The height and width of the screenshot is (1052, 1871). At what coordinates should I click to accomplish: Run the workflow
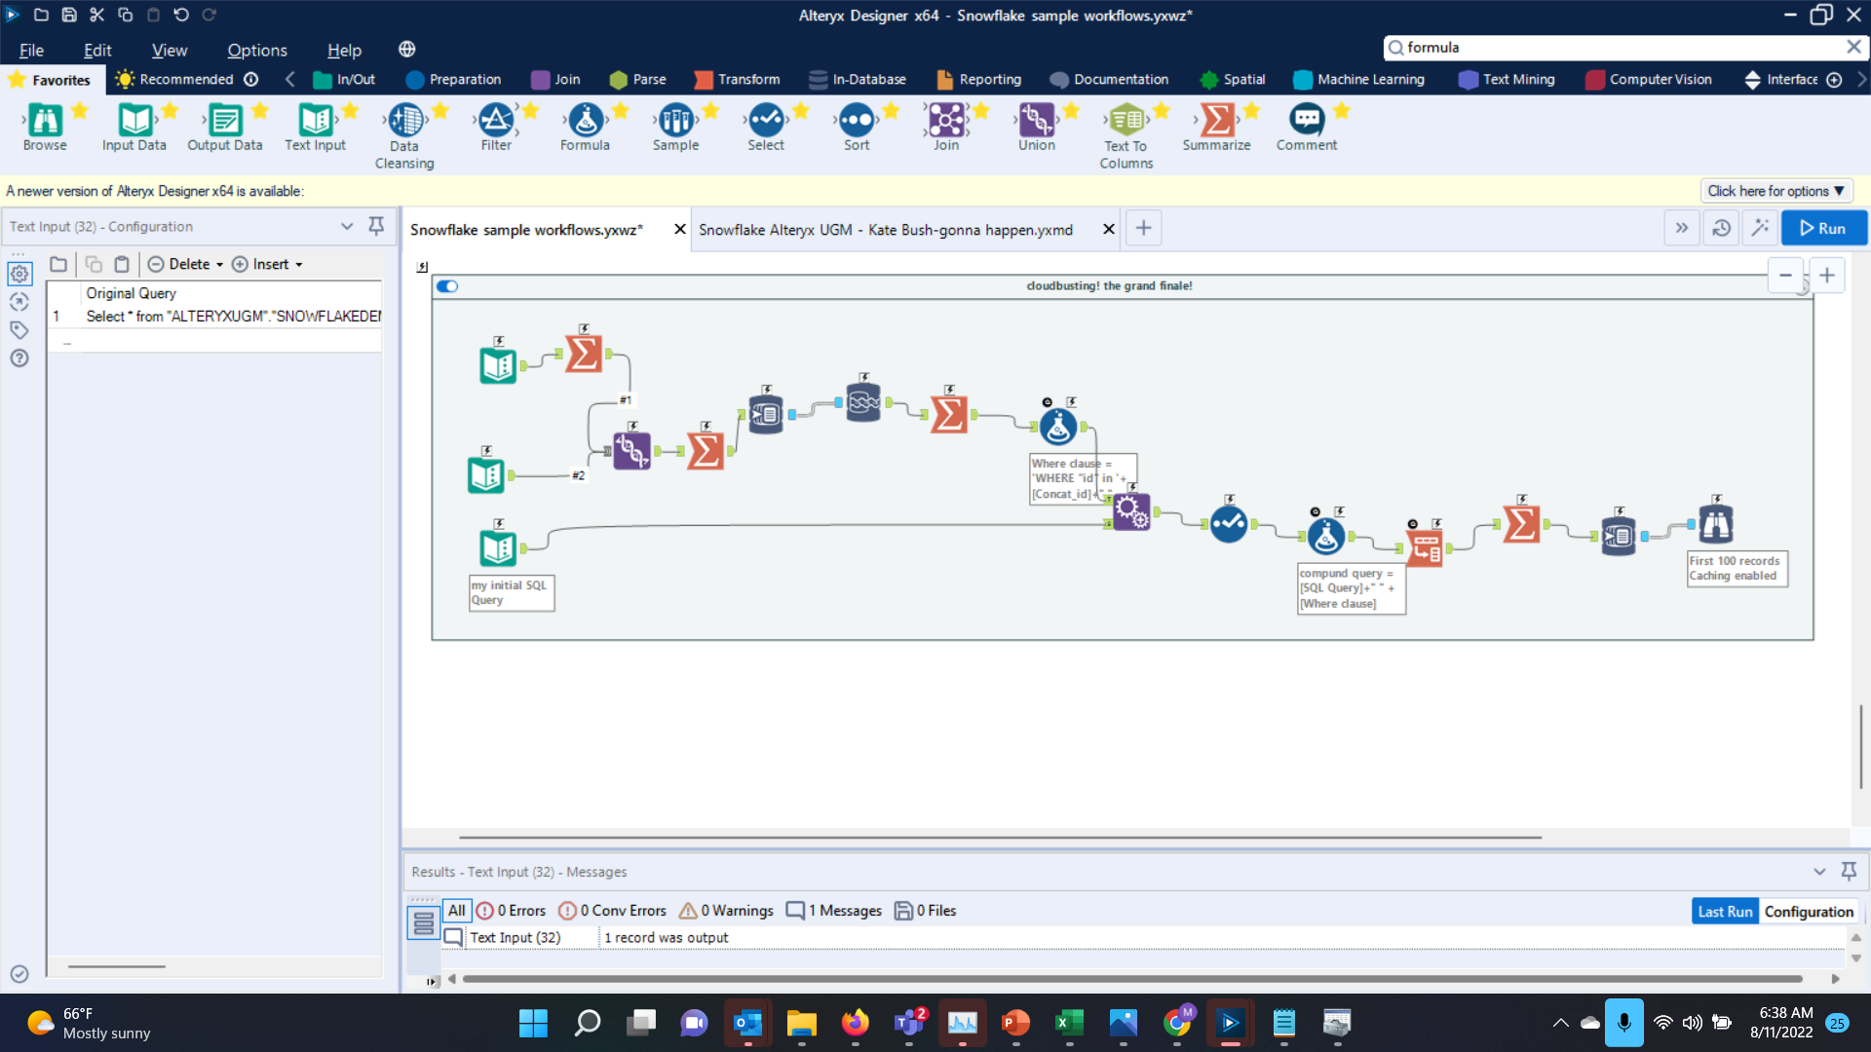[1823, 228]
